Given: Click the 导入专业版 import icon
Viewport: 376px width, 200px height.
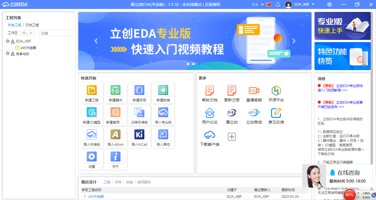Looking at the screenshot, I should pyautogui.click(x=163, y=112).
